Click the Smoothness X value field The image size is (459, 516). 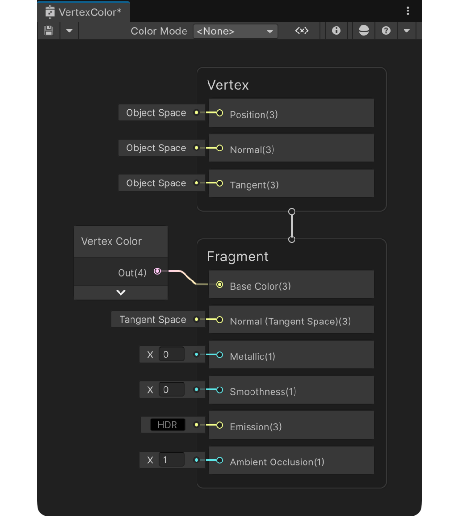pos(171,390)
